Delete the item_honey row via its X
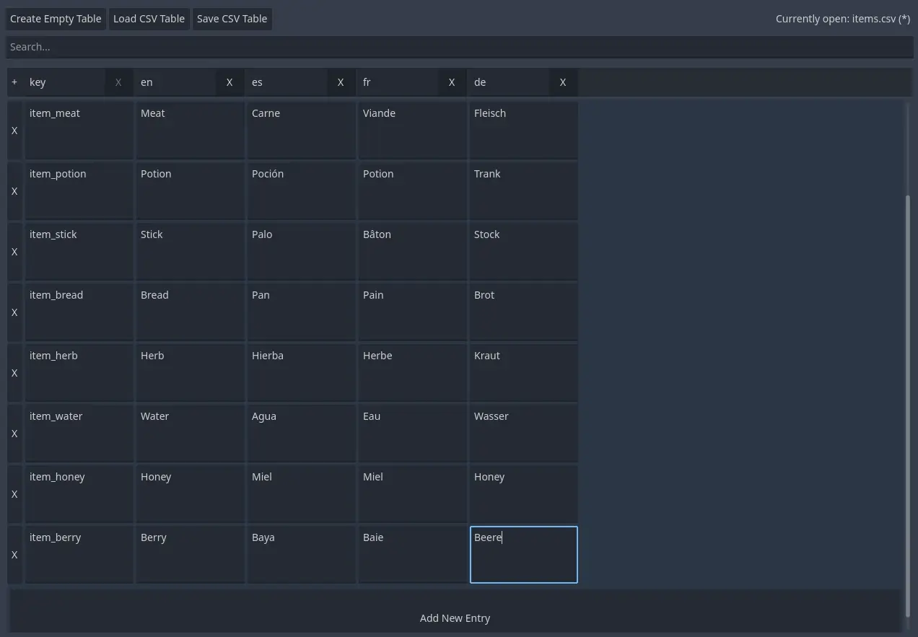 pos(14,494)
